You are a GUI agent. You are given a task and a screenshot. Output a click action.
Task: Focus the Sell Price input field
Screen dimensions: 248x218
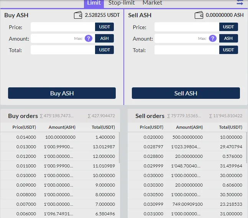187,27
